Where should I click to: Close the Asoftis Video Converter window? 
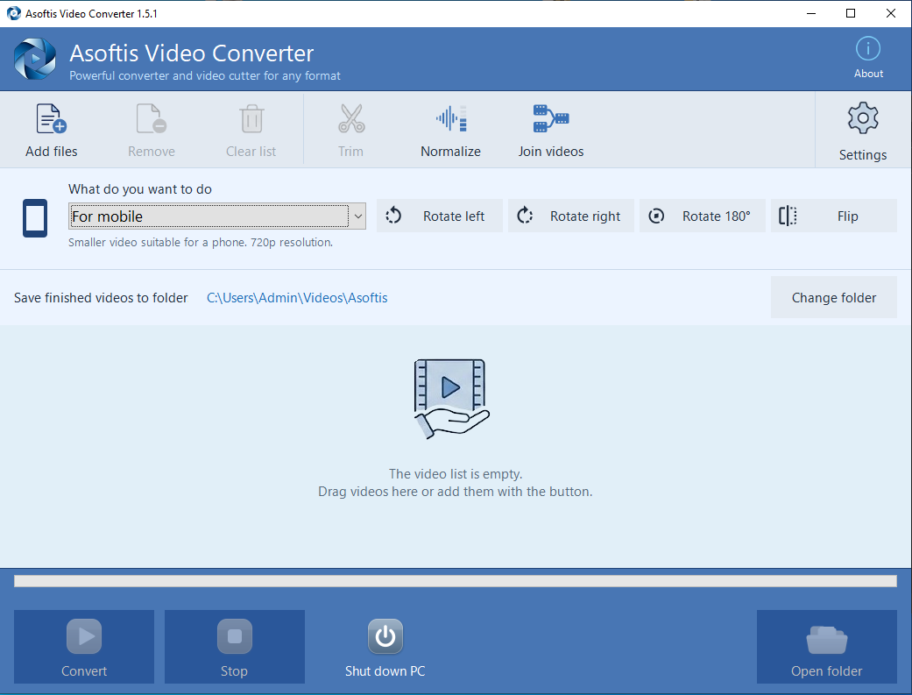[x=890, y=13]
